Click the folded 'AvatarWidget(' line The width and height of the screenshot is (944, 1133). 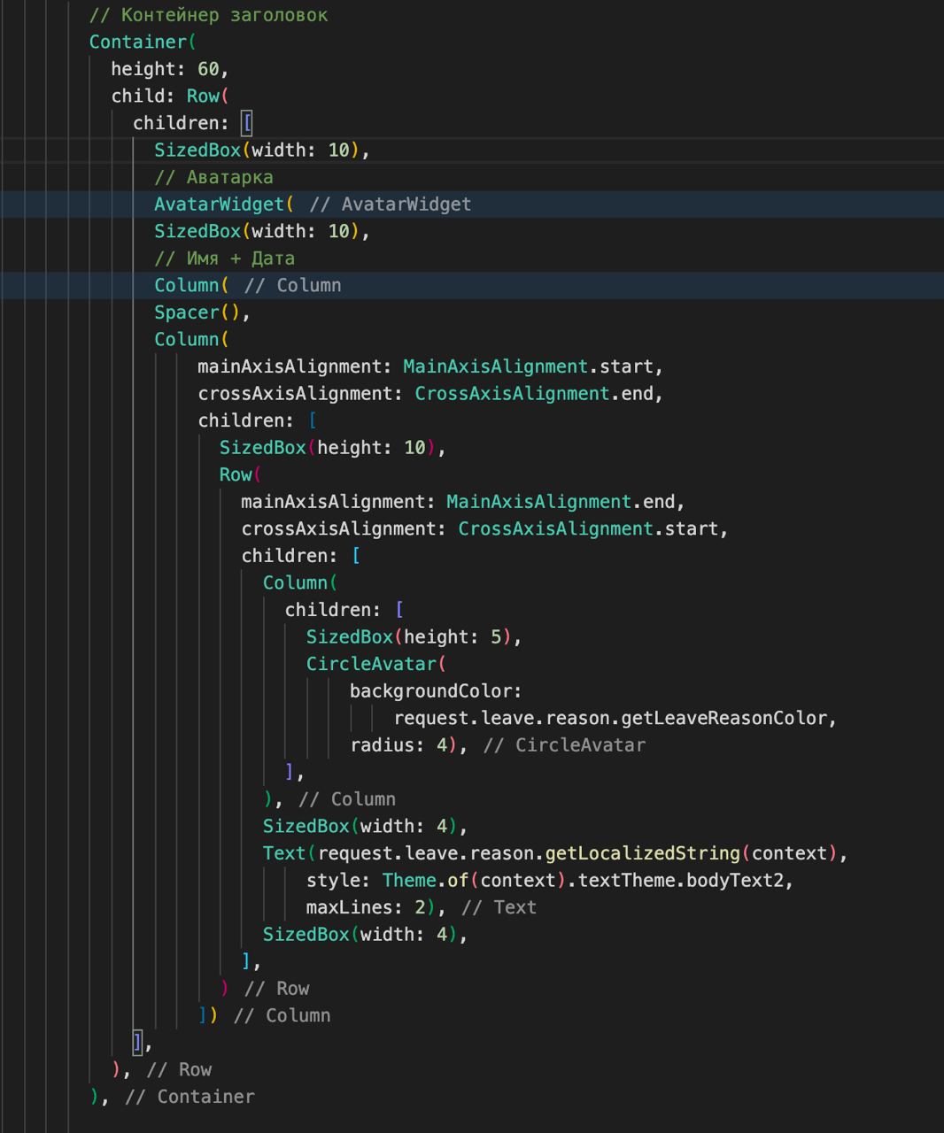point(313,204)
